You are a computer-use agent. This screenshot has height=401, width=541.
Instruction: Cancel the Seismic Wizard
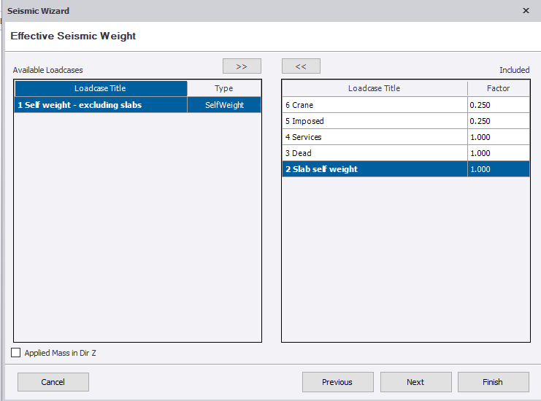pyautogui.click(x=53, y=382)
